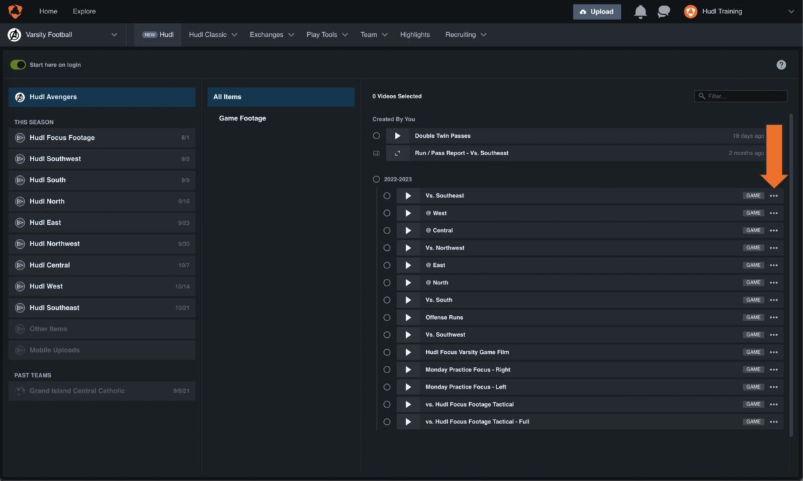
Task: Open the Explore menu
Action: (84, 11)
